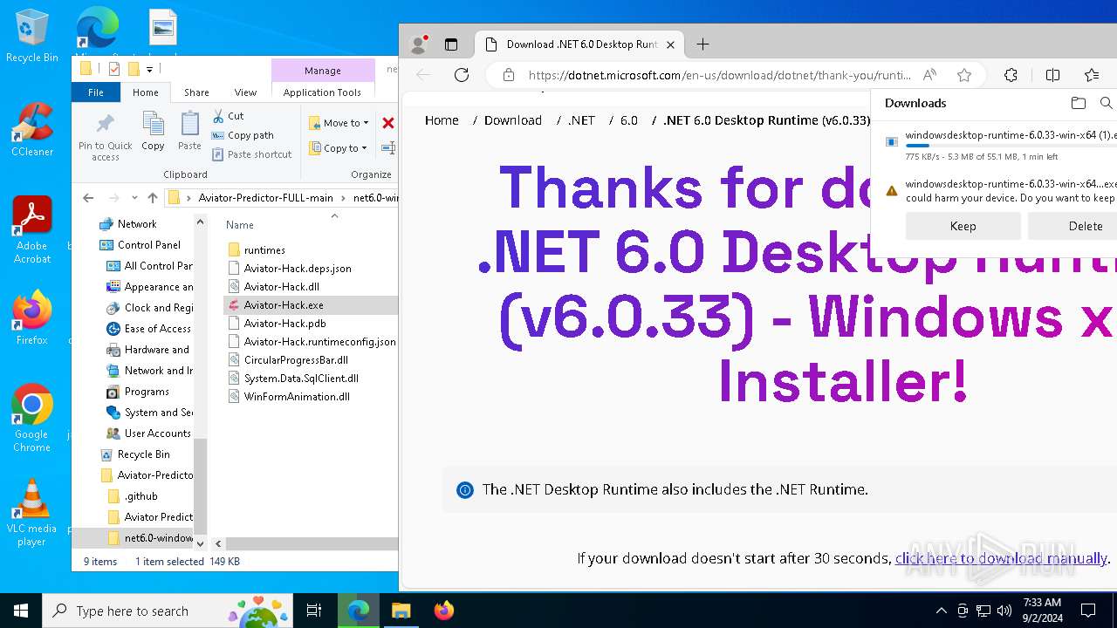Open the Application Tools tab
This screenshot has width=1117, height=628.
point(322,92)
